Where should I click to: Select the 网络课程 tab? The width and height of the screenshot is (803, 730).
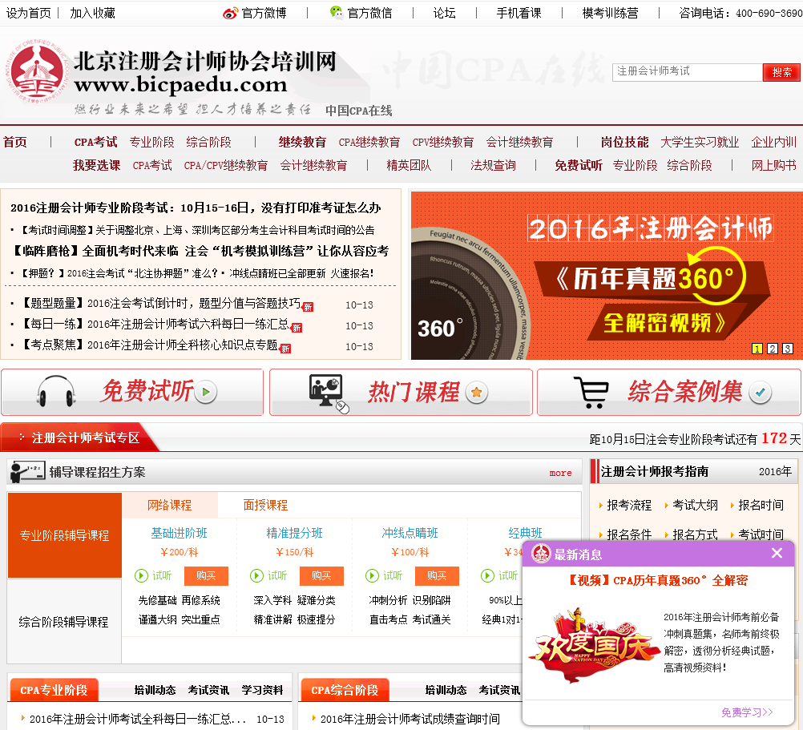pos(170,506)
